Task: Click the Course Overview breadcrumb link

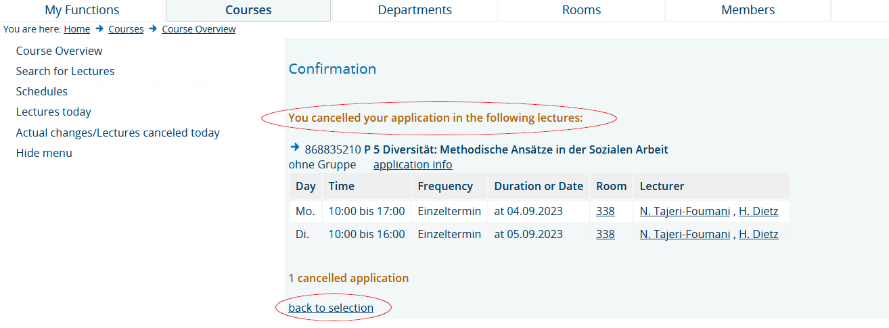Action: tap(199, 29)
